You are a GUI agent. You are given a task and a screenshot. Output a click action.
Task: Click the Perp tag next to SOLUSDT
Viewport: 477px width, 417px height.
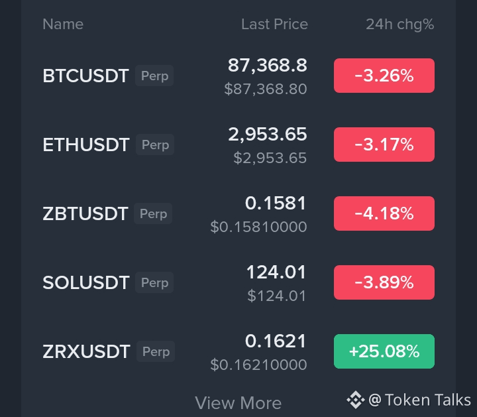tap(154, 283)
